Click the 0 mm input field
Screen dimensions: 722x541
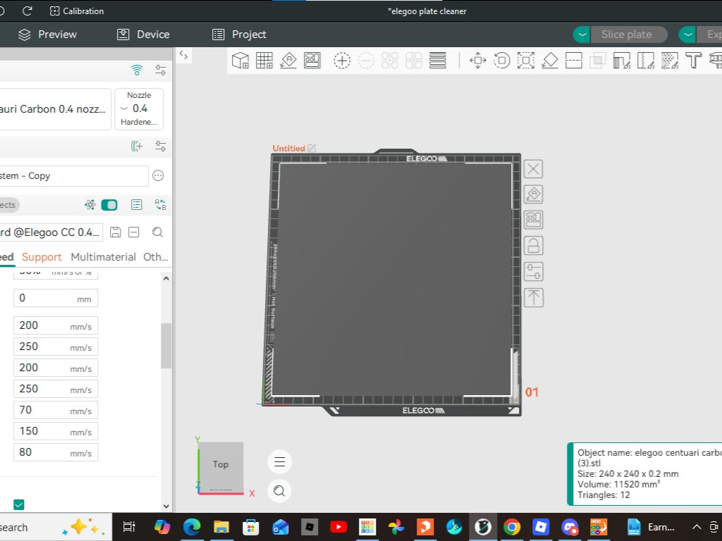coord(56,298)
